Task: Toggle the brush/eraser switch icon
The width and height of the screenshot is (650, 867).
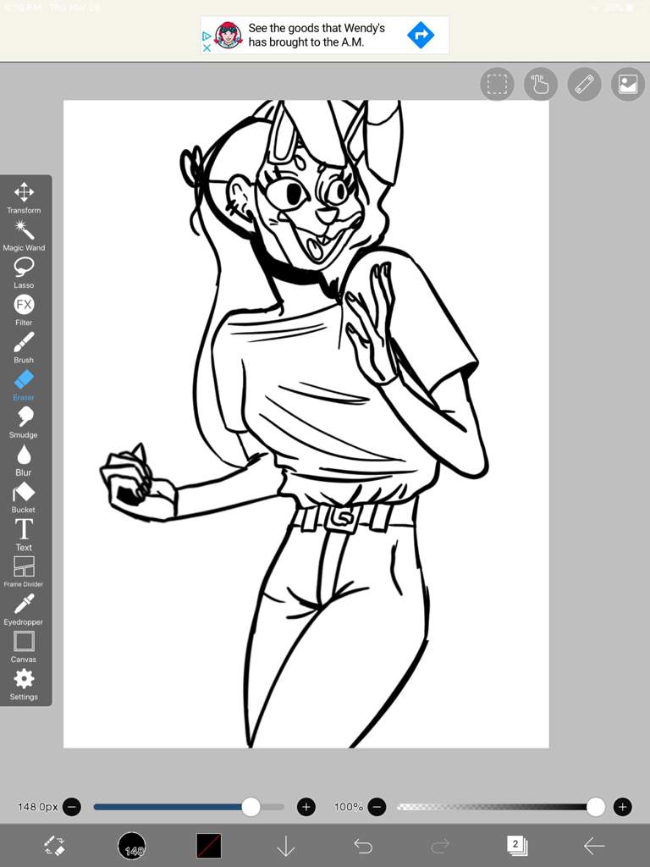Action: pos(55,845)
